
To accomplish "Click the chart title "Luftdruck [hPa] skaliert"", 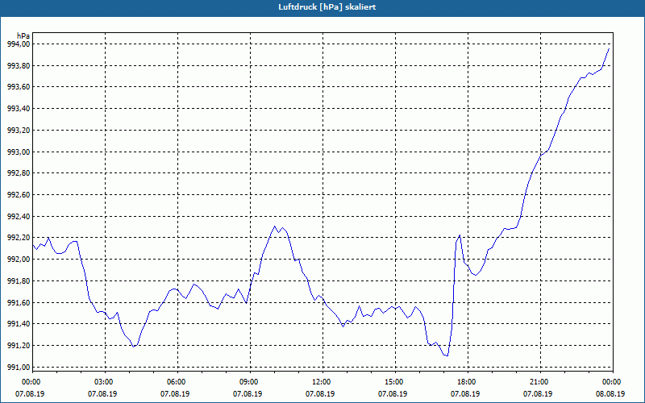I will pos(327,7).
